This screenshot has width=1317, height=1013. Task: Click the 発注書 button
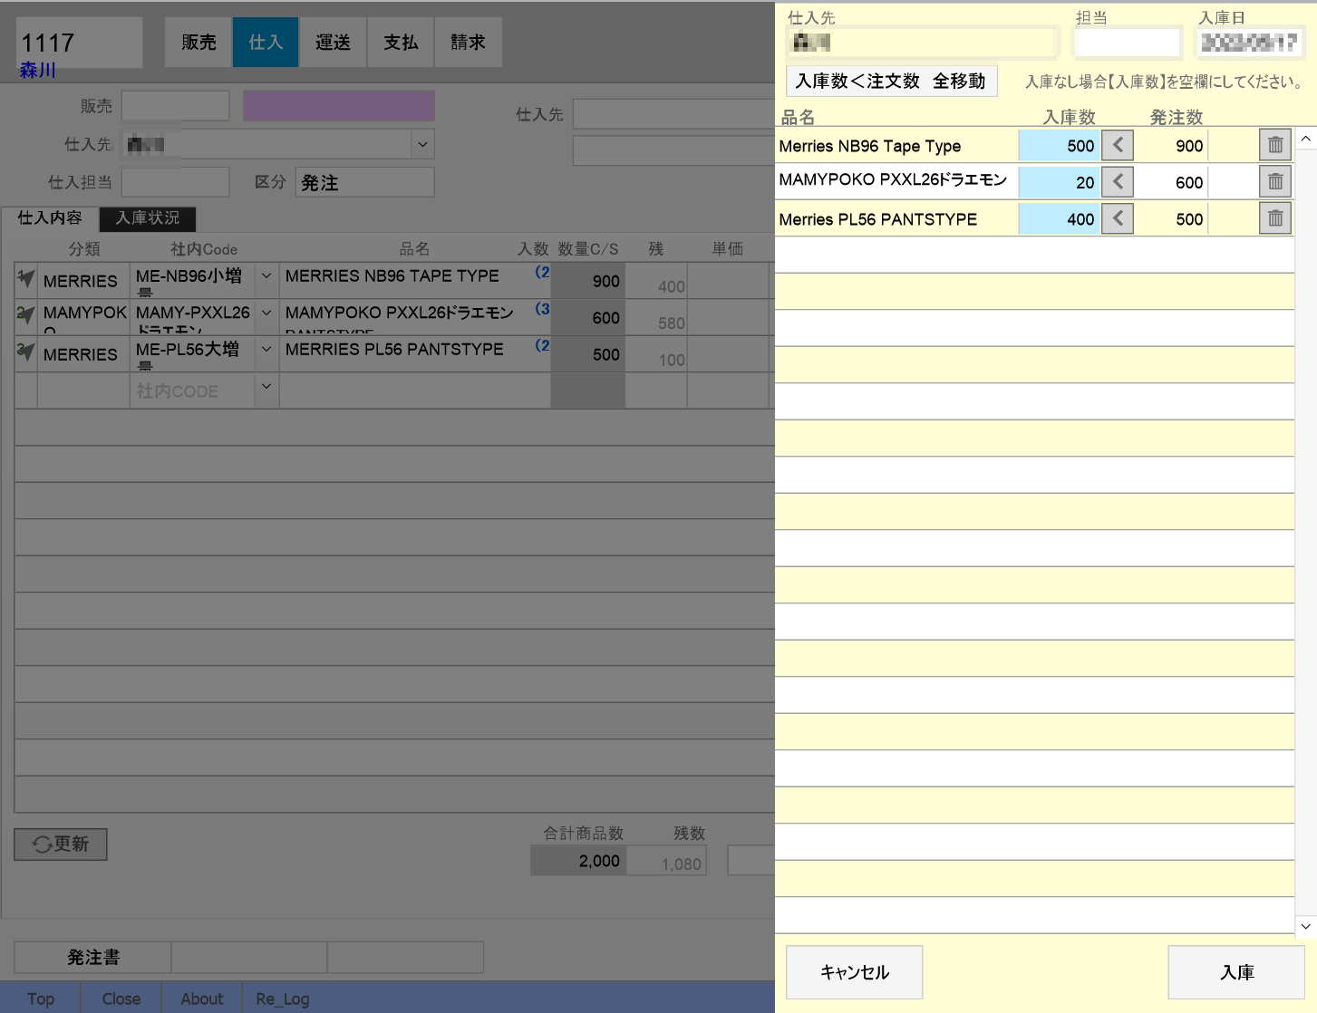93,957
